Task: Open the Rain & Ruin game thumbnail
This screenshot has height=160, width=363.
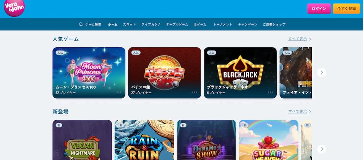Action: click(144, 140)
